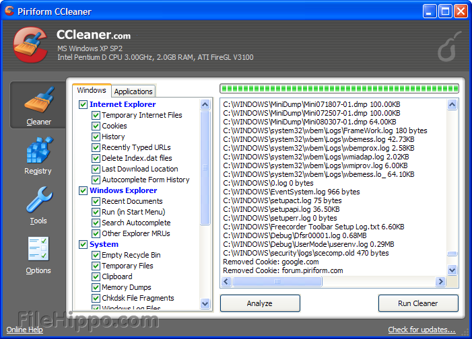Image resolution: width=472 pixels, height=339 pixels.
Task: Select the Mini071807-01.dmp 100.00KB line
Action: (x=312, y=104)
